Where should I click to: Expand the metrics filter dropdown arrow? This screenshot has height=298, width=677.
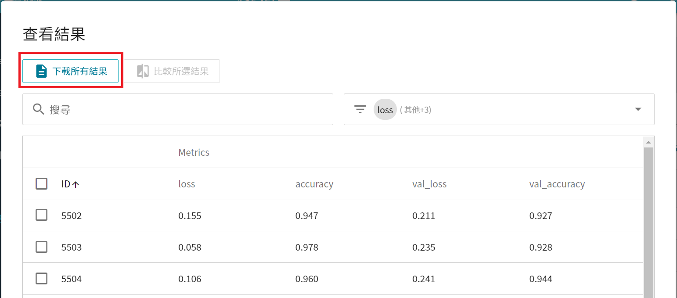[x=638, y=109]
